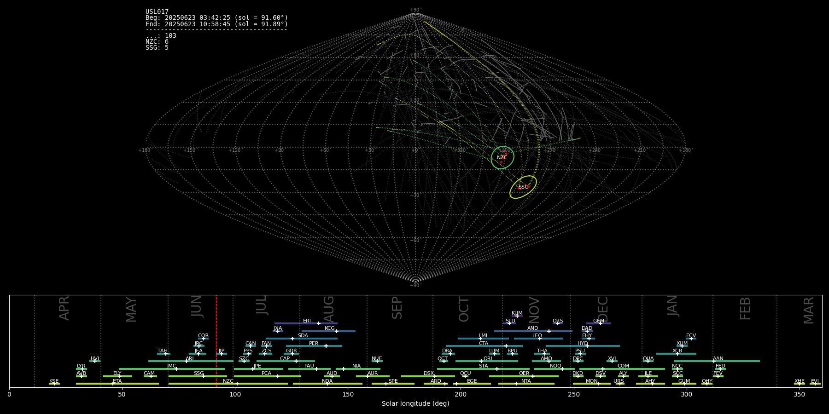Select the AND shower bar in timeline
The height and width of the screenshot is (414, 829).
(x=533, y=331)
